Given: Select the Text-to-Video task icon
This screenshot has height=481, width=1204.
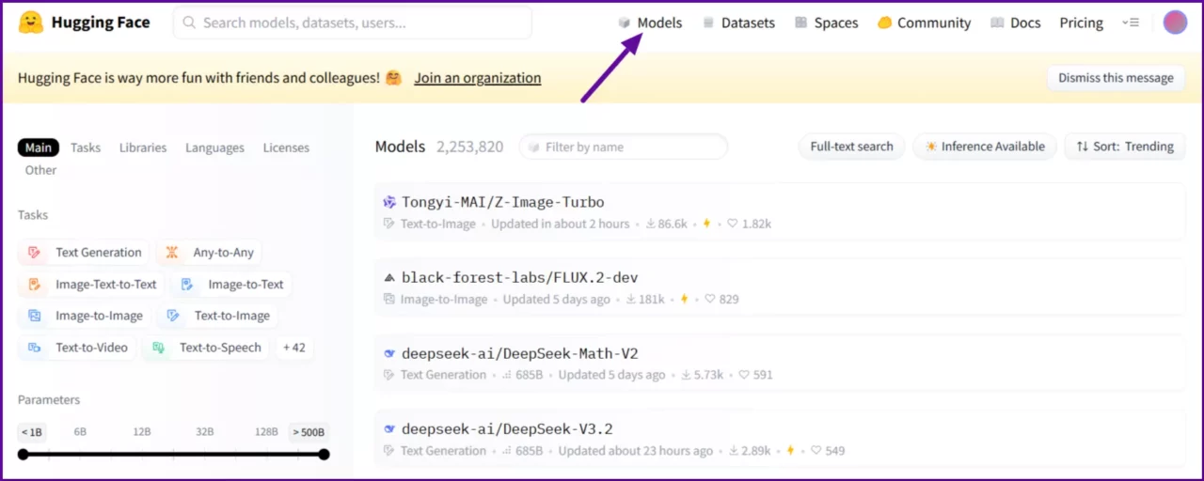Looking at the screenshot, I should (35, 348).
